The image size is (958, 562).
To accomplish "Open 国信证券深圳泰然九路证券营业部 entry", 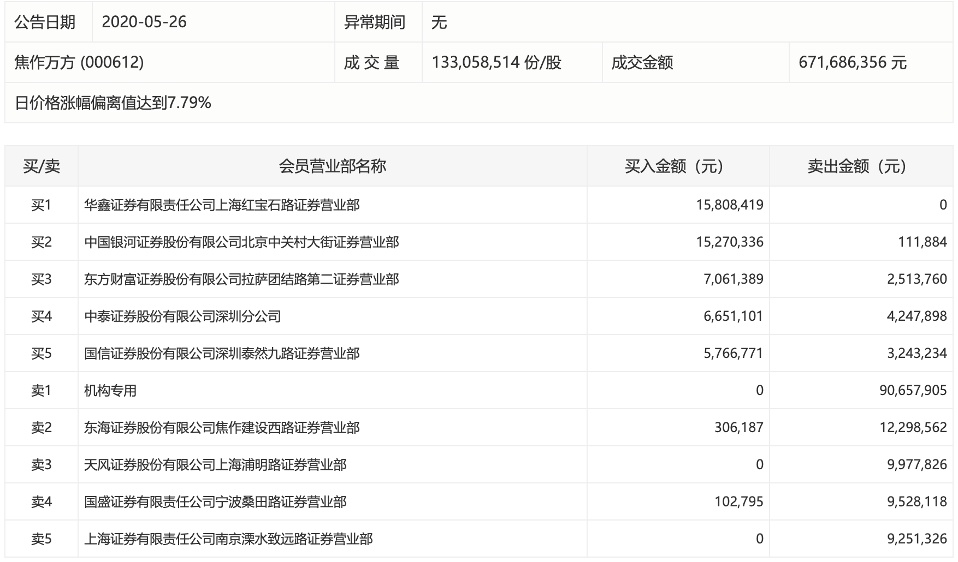I will click(222, 354).
